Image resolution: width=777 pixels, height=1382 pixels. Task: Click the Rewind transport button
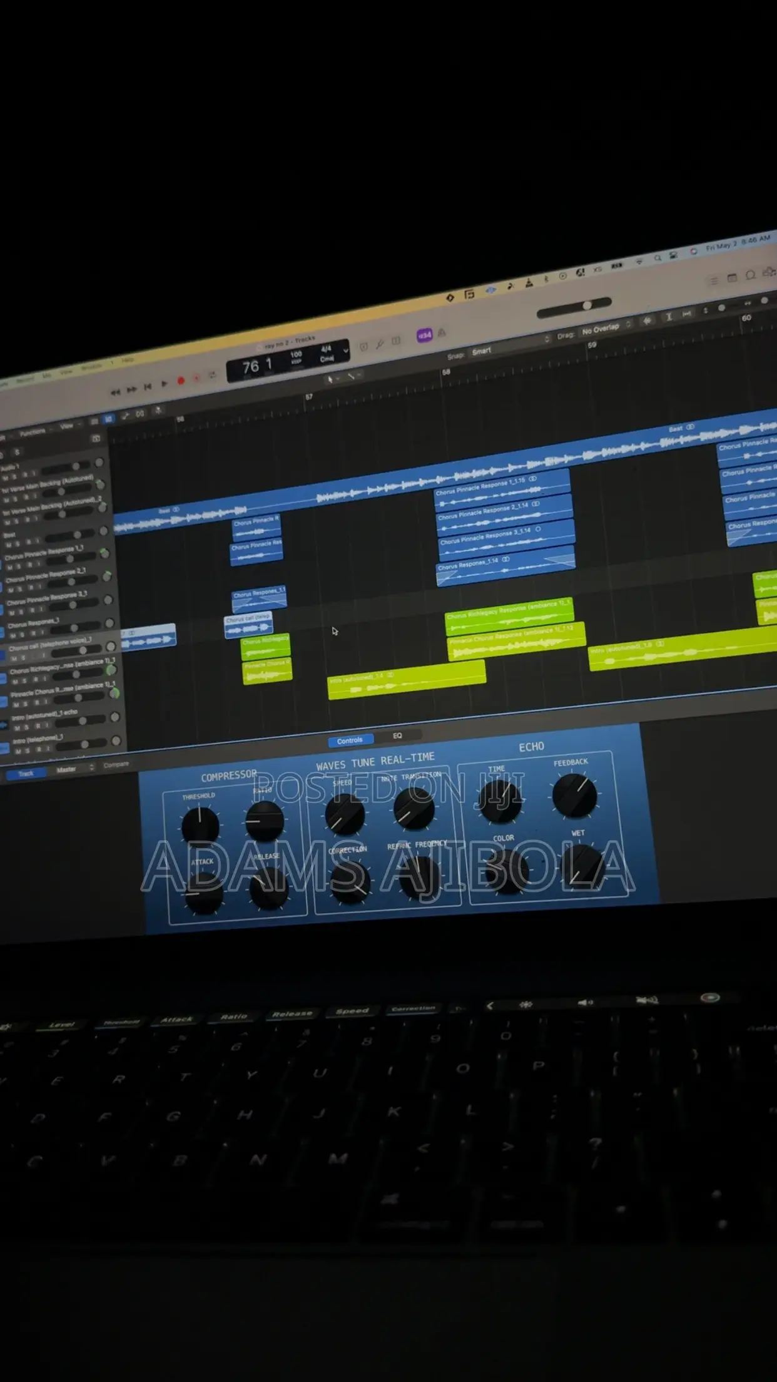click(116, 392)
